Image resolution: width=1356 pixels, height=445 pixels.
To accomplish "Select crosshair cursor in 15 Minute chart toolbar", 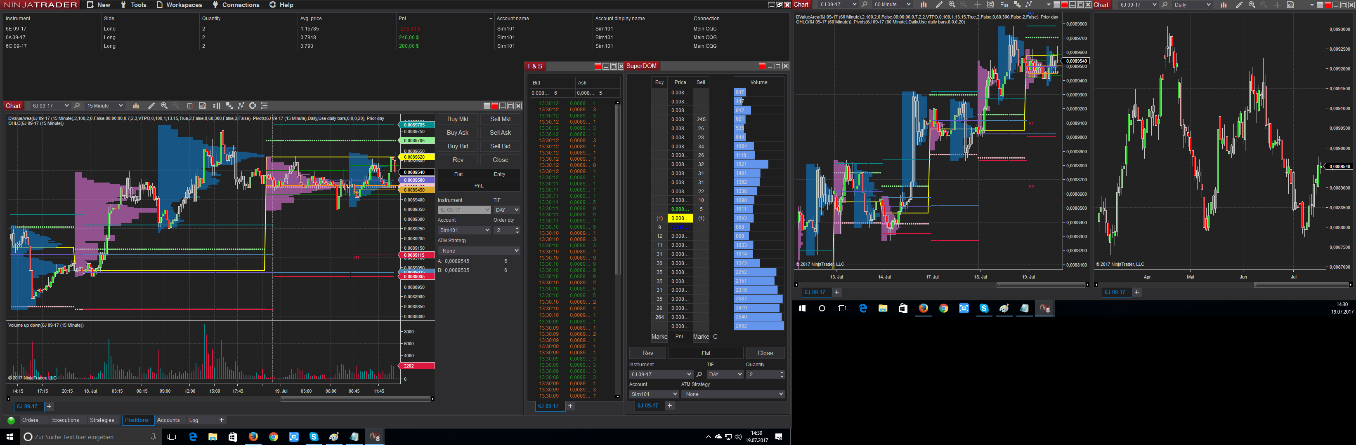I will click(189, 105).
